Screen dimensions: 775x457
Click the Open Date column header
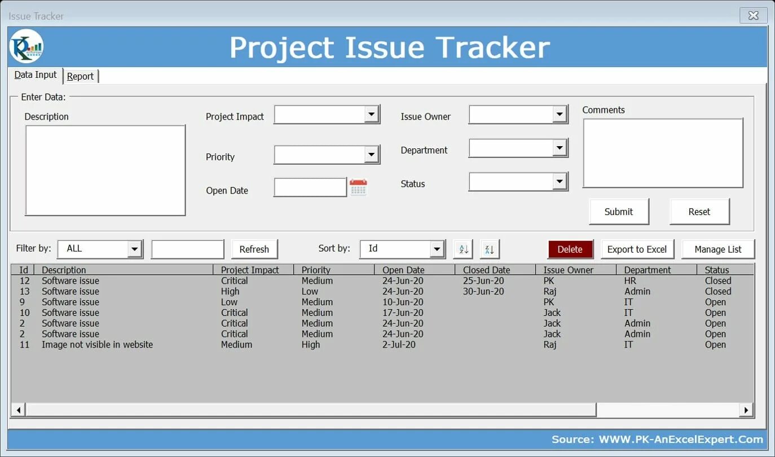tap(415, 270)
